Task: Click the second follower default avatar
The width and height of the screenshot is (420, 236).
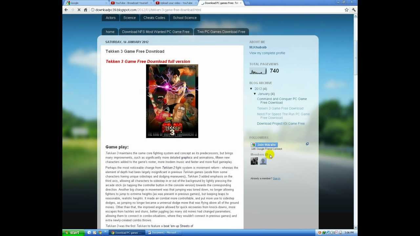Action: pos(263,161)
